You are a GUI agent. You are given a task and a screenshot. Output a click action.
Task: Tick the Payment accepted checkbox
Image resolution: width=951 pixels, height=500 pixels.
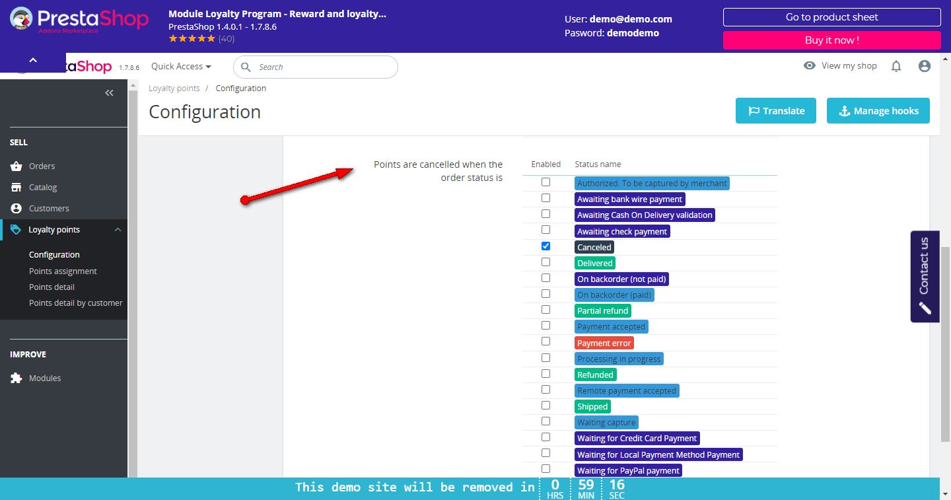pyautogui.click(x=546, y=325)
